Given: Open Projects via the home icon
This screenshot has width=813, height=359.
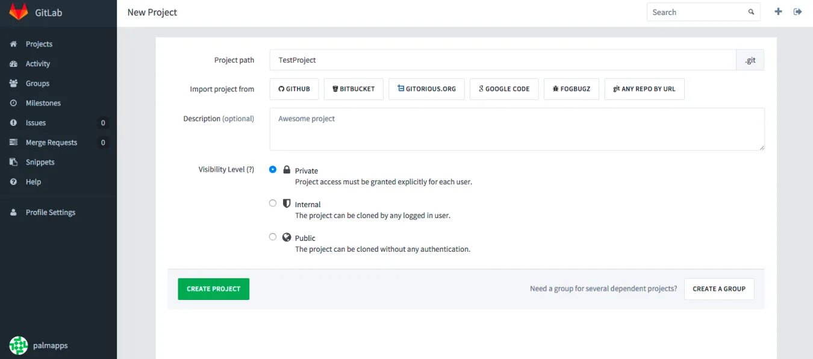Looking at the screenshot, I should tap(13, 44).
